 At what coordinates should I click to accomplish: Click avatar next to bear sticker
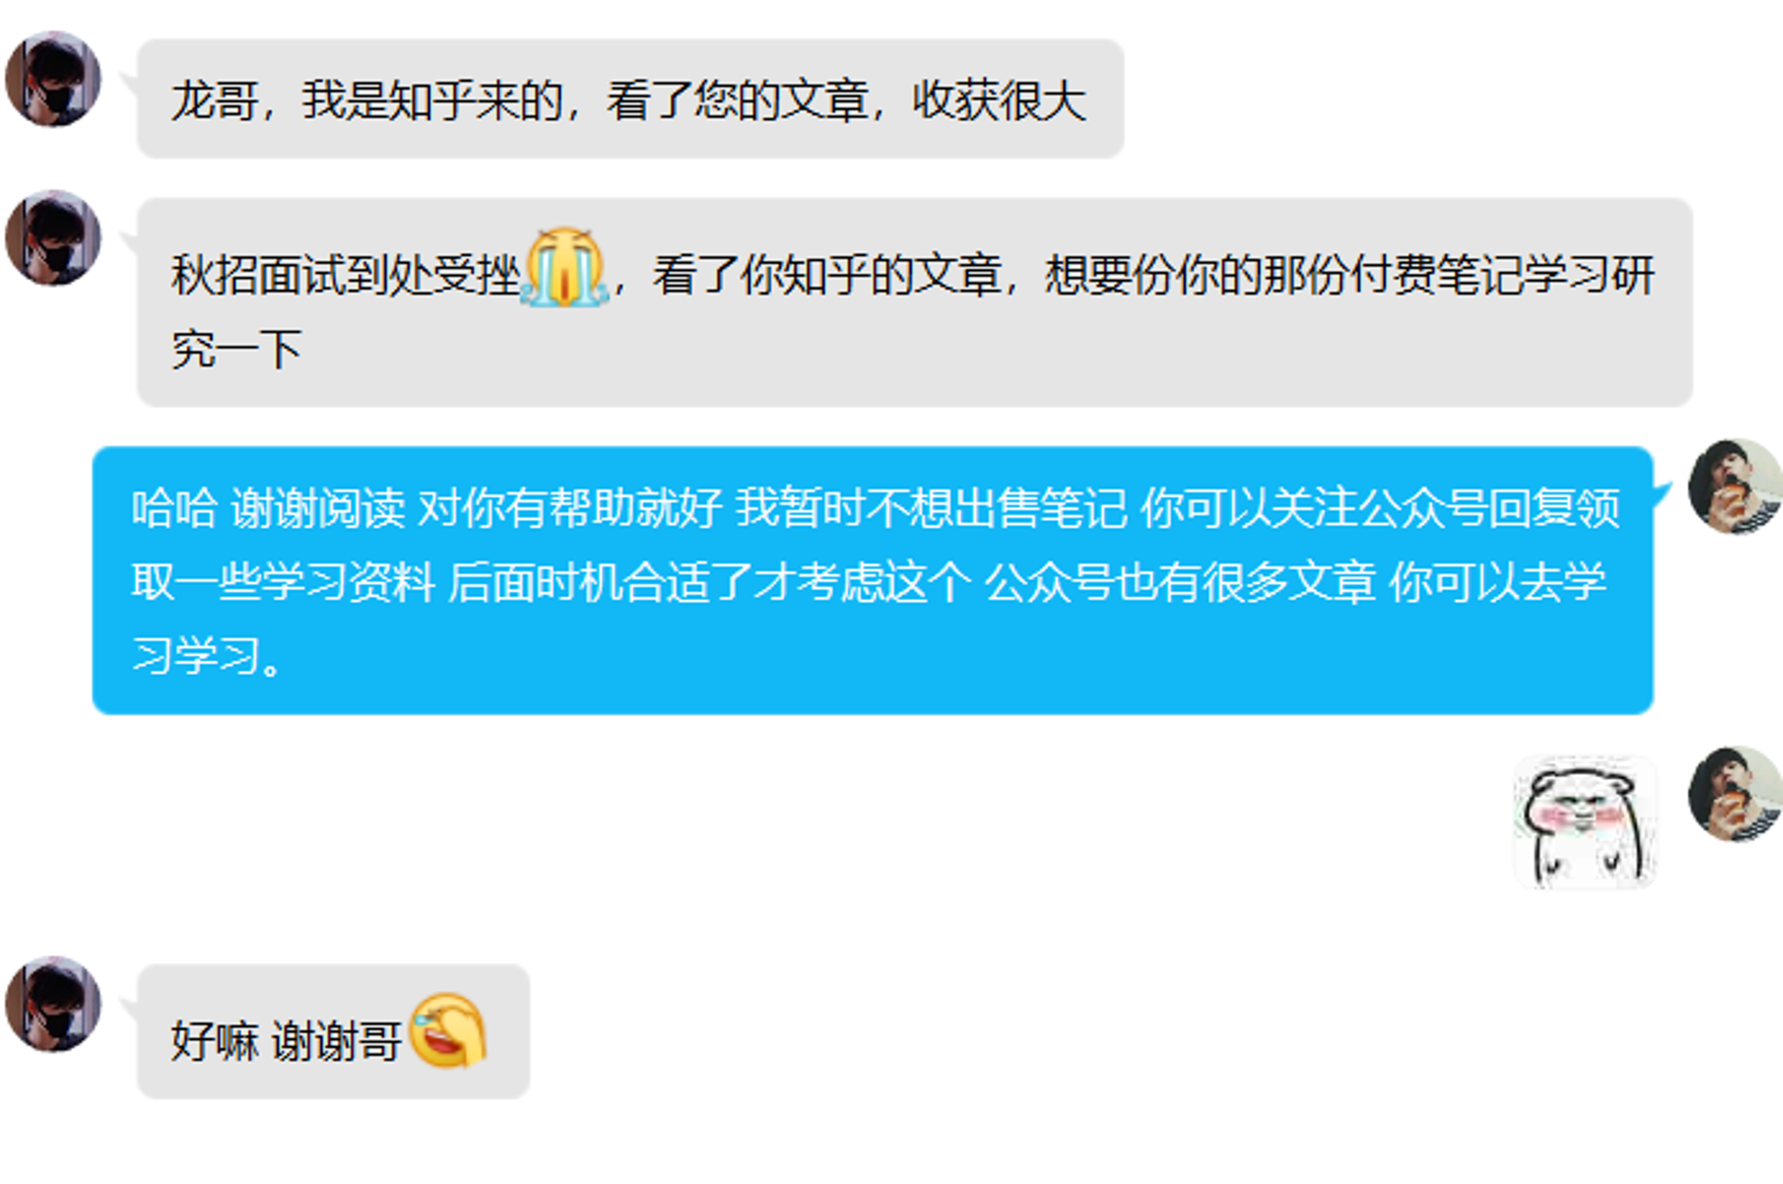tap(1735, 793)
